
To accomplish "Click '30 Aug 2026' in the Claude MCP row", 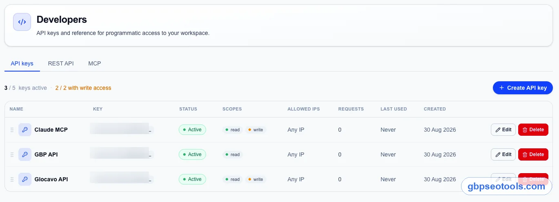I will [x=440, y=130].
